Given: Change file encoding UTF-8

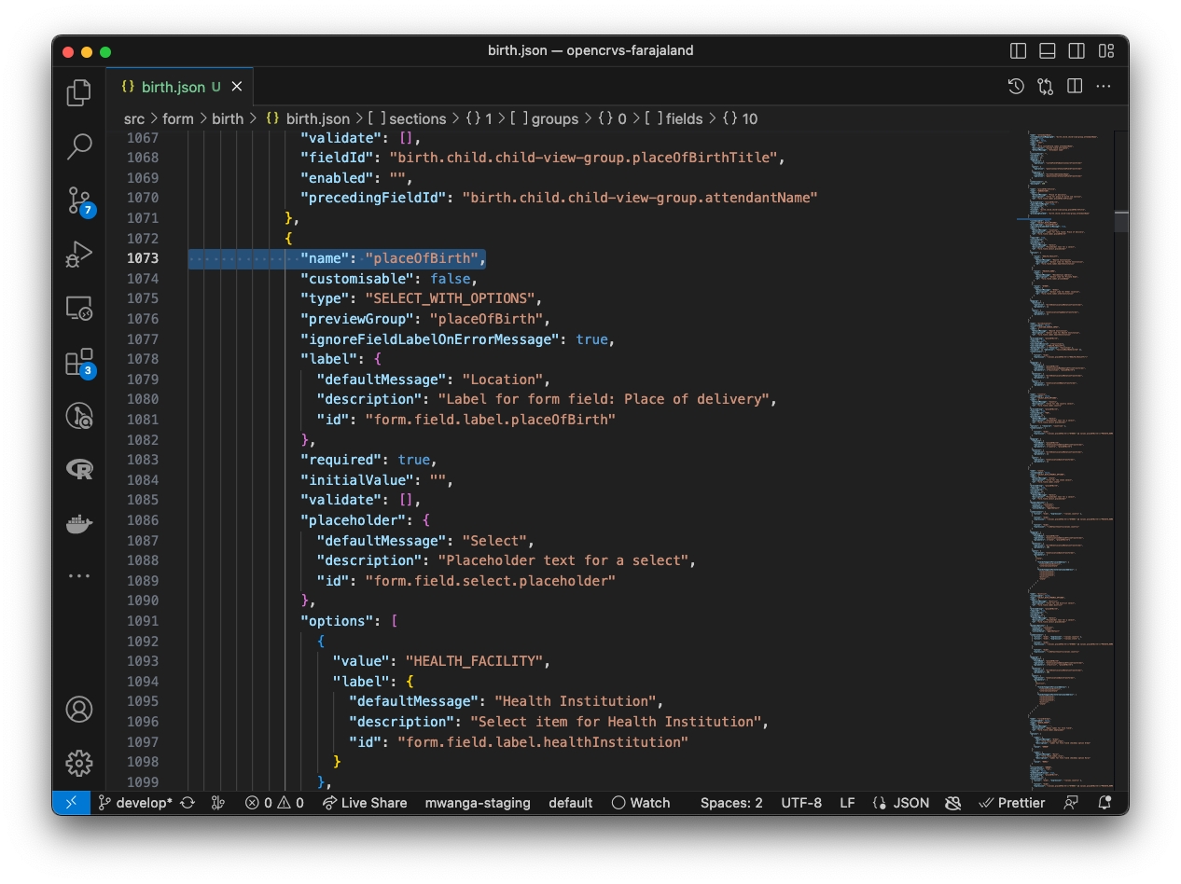Looking at the screenshot, I should 801,803.
